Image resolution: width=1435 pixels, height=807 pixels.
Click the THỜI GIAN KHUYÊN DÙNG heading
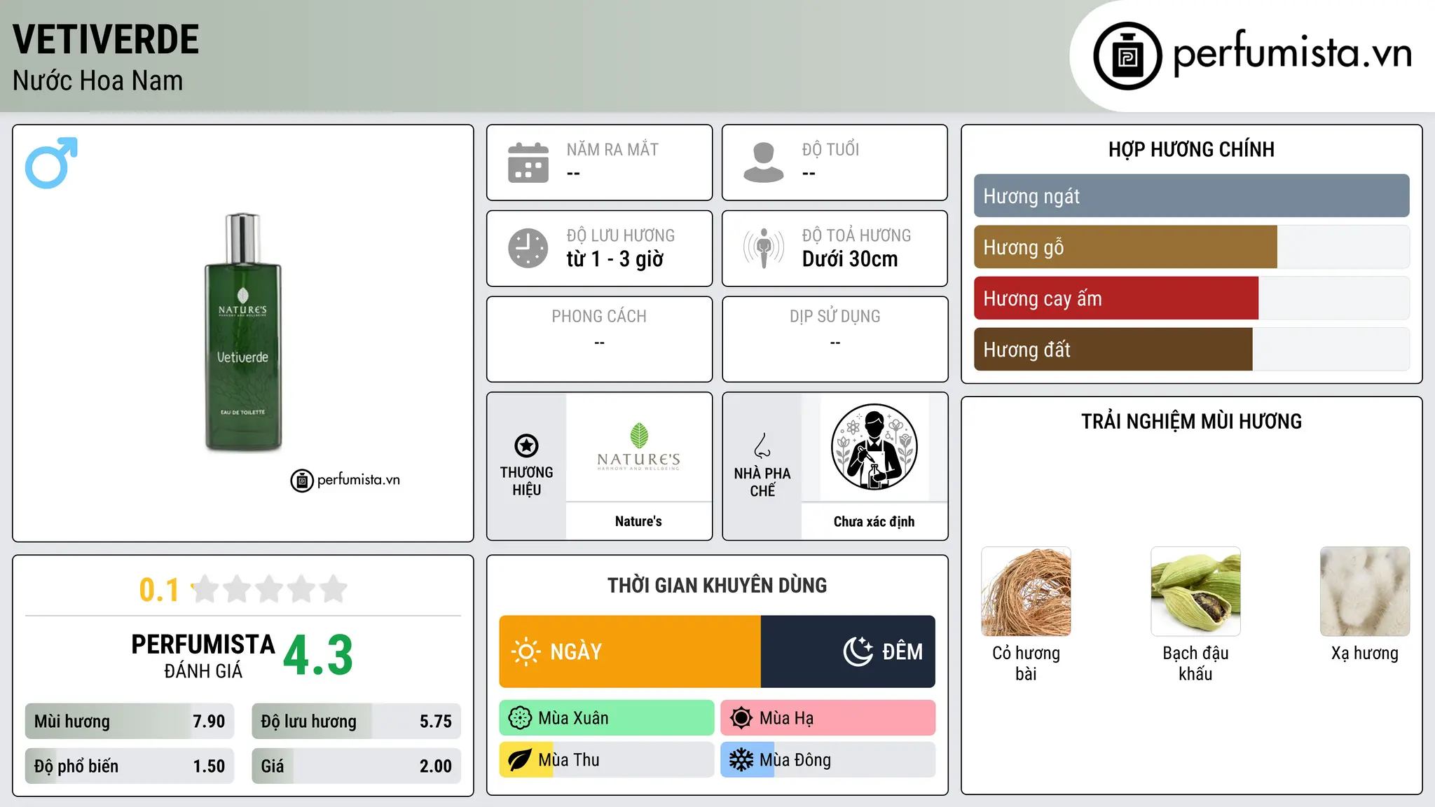pos(717,585)
